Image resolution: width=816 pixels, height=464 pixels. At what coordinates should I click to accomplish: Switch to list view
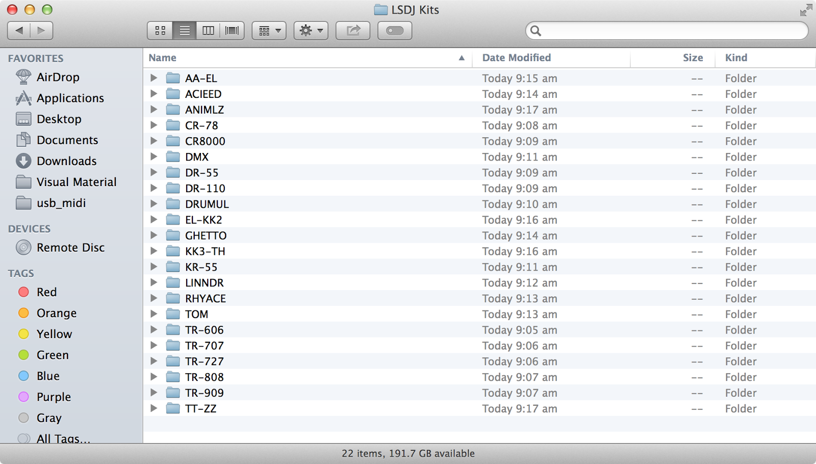point(185,31)
